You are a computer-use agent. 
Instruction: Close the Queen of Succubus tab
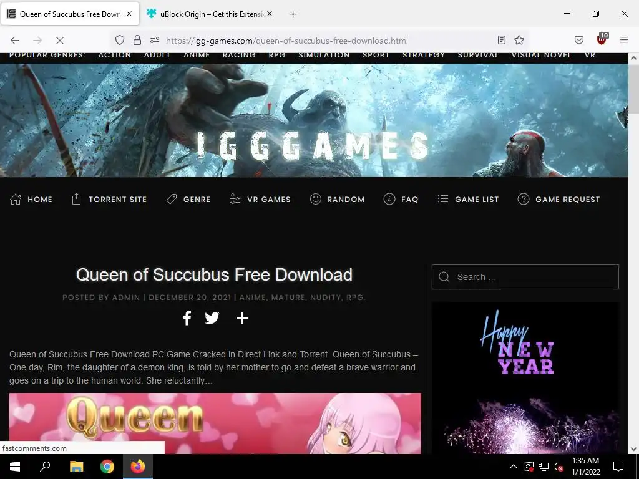129,14
